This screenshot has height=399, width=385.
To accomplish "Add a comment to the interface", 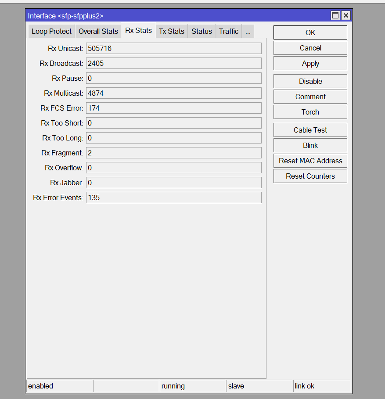I will pos(310,96).
